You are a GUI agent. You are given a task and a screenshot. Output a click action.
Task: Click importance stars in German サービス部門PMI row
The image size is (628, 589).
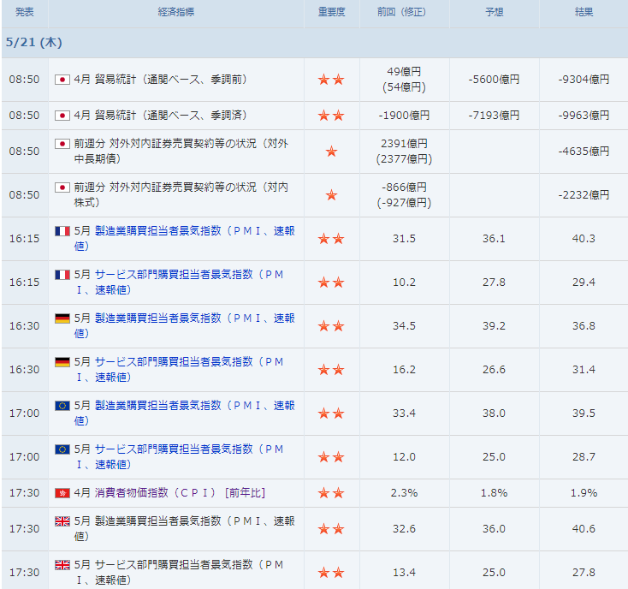tap(331, 370)
